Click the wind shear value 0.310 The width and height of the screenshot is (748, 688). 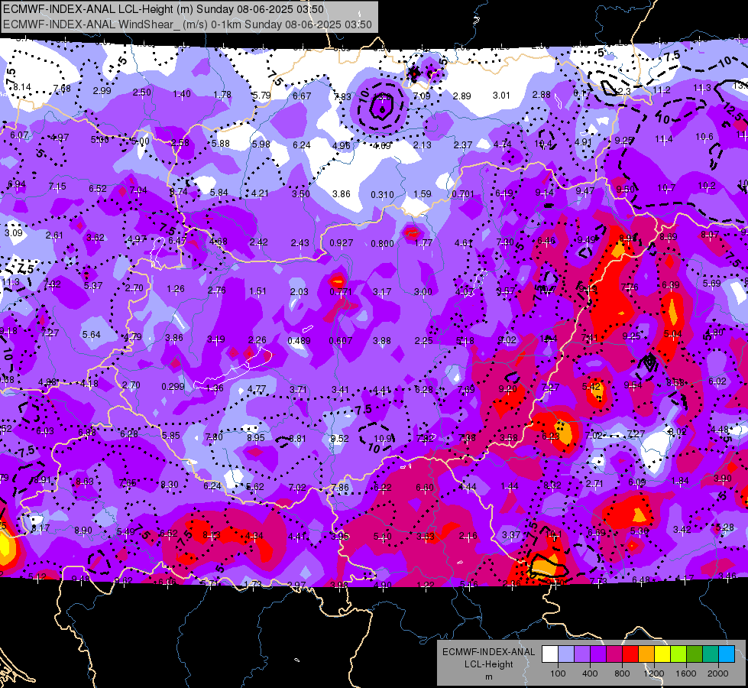pos(383,195)
